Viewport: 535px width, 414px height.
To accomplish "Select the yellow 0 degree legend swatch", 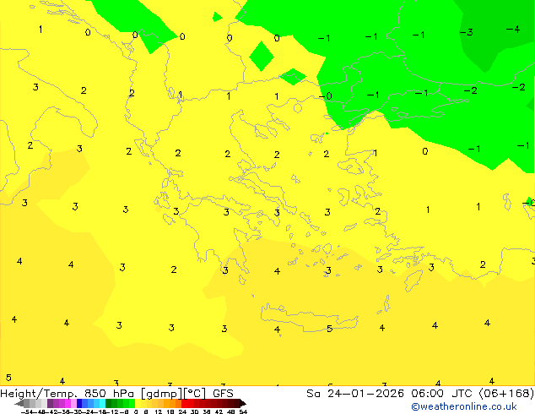I will [x=138, y=403].
